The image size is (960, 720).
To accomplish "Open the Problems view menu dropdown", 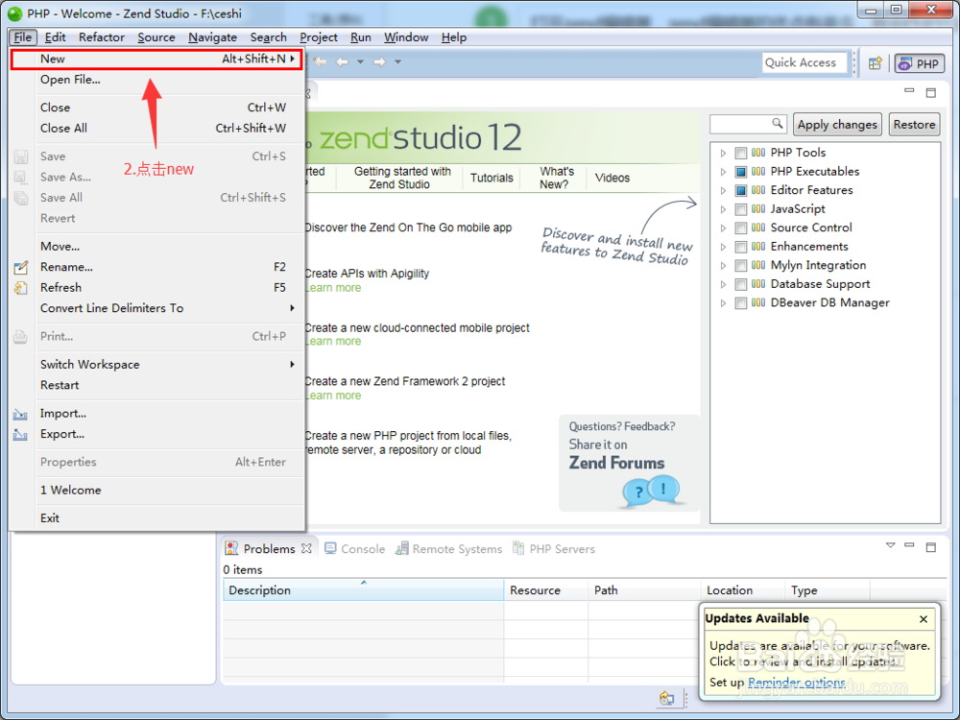I will [890, 545].
